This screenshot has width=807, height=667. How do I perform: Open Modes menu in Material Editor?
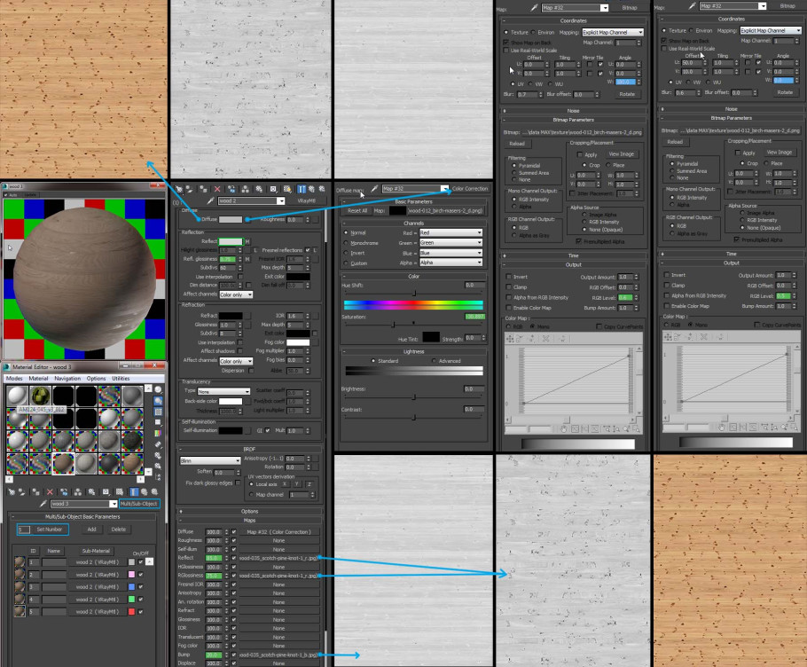pos(14,378)
